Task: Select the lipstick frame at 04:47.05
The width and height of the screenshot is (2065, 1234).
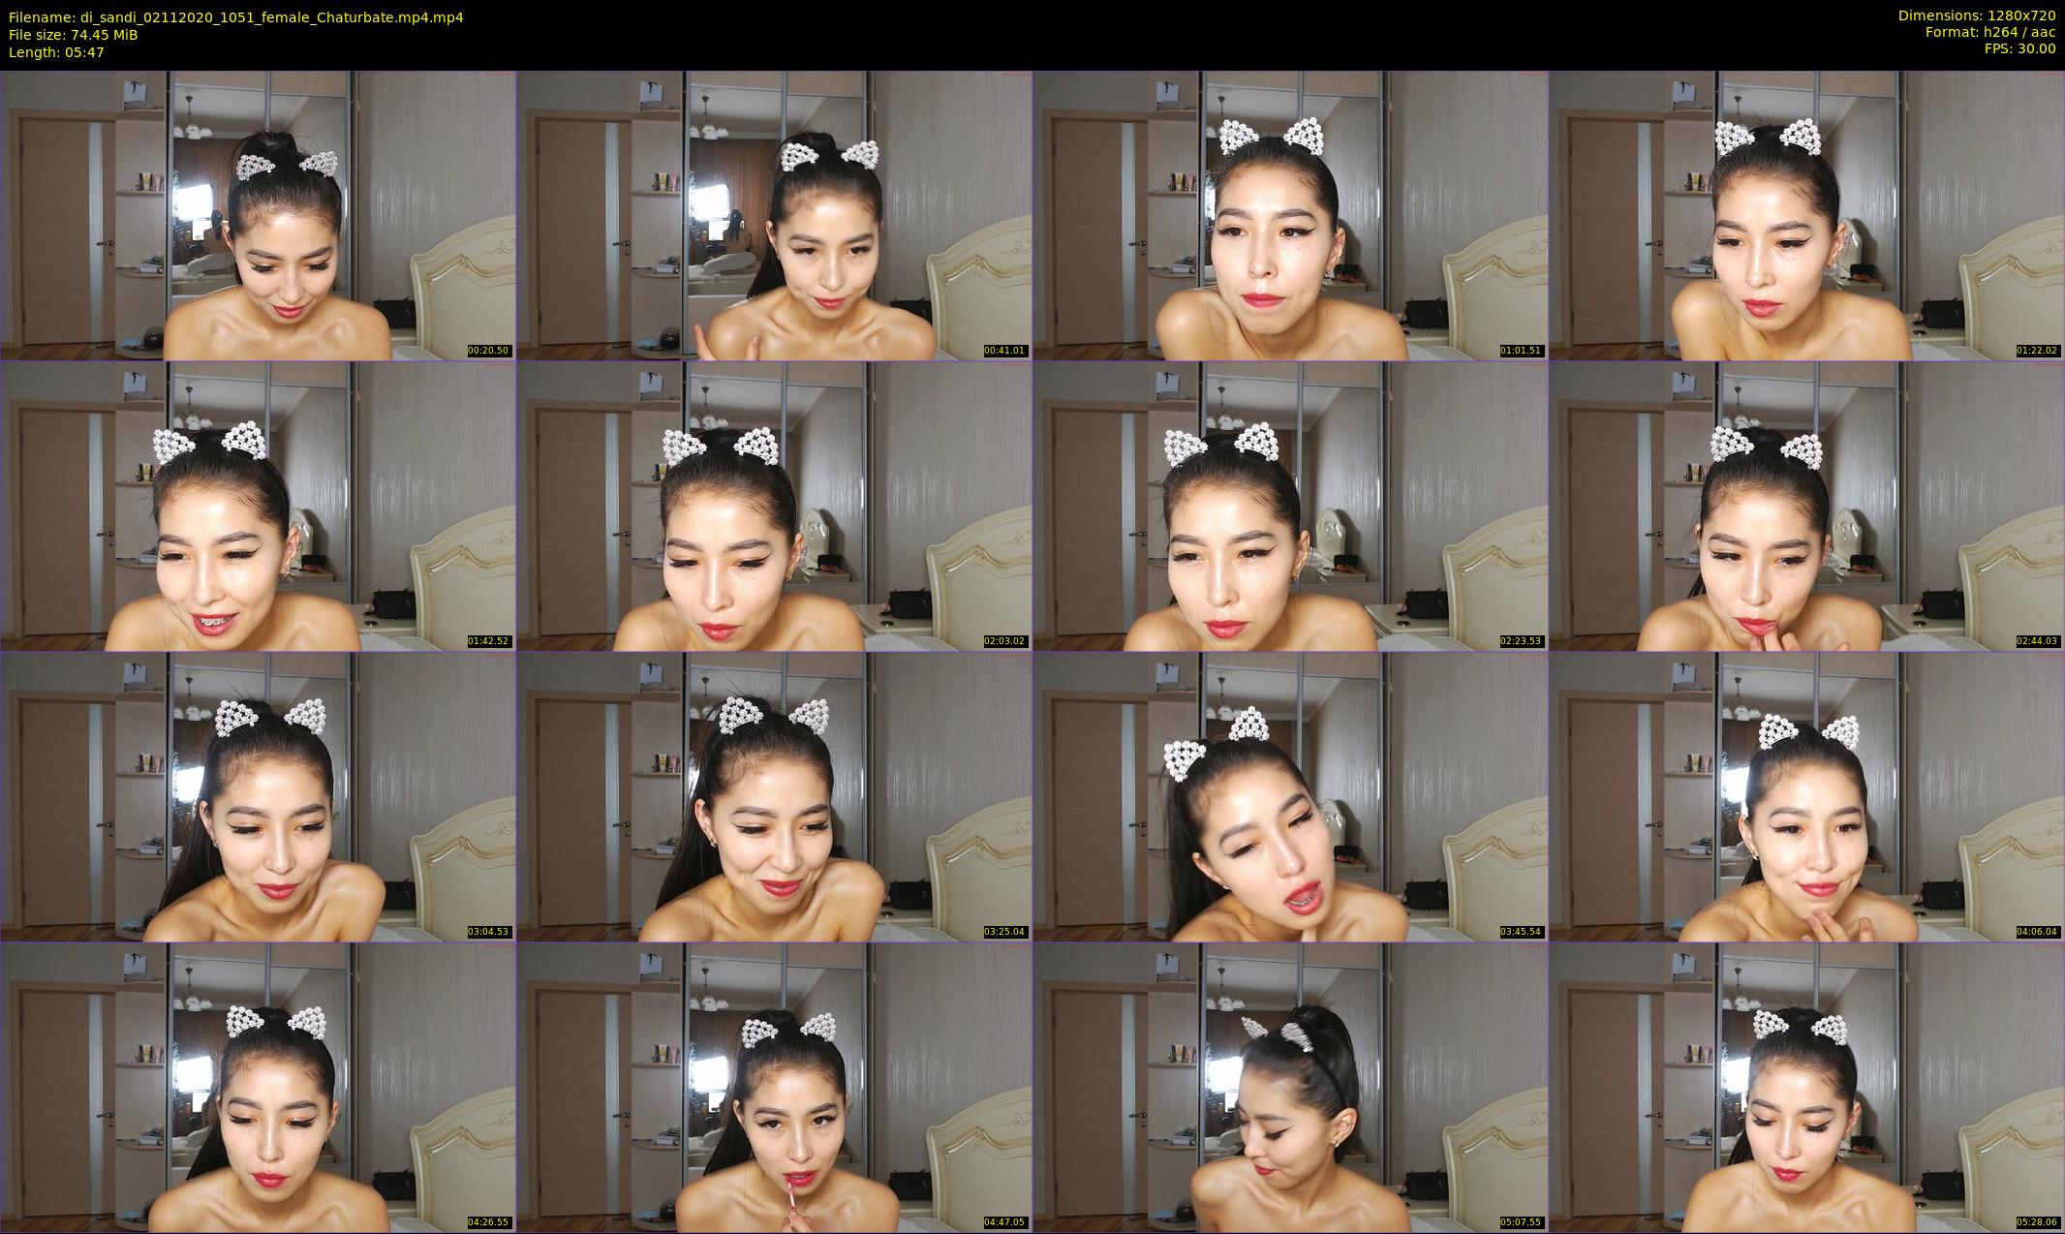Action: click(774, 1087)
